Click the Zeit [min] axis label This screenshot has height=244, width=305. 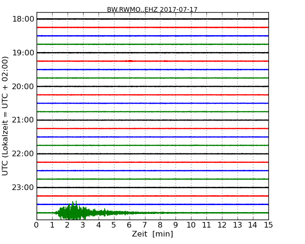(152, 234)
